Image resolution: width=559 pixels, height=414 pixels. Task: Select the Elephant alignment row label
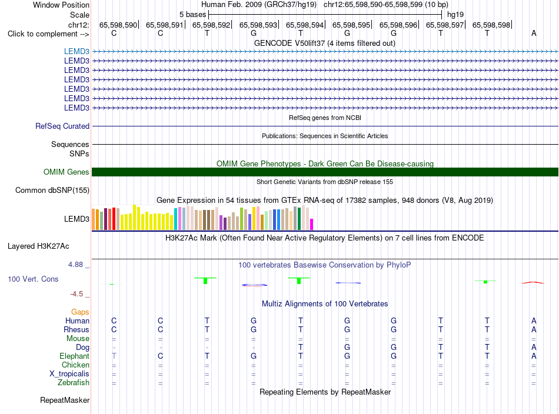[75, 356]
